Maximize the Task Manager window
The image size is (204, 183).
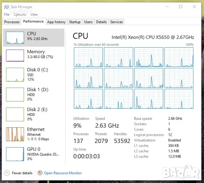(180, 6)
